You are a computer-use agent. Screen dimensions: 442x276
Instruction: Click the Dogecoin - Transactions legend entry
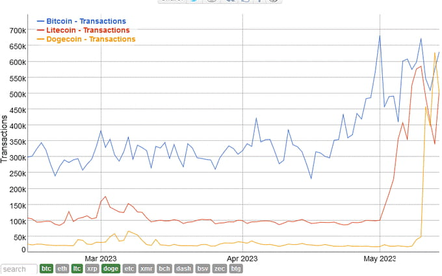[86, 39]
